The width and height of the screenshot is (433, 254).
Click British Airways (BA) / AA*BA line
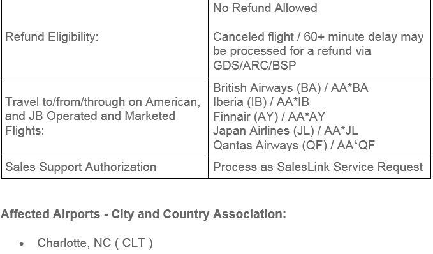[290, 88]
